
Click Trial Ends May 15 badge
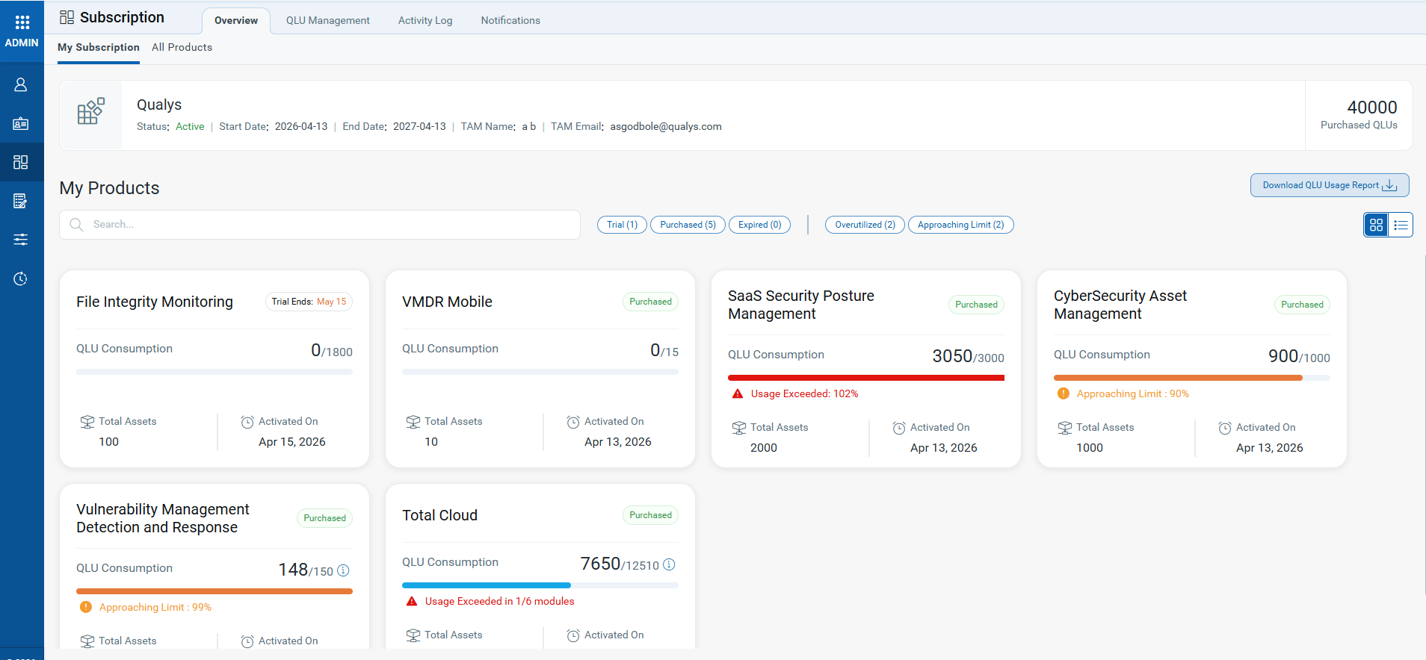pyautogui.click(x=309, y=302)
